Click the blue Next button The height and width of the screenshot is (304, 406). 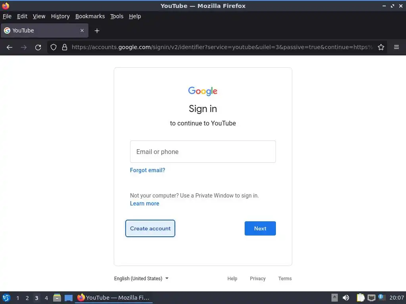pyautogui.click(x=260, y=228)
